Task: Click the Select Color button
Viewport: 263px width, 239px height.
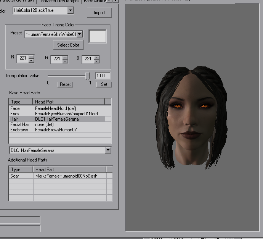Action: pos(68,45)
